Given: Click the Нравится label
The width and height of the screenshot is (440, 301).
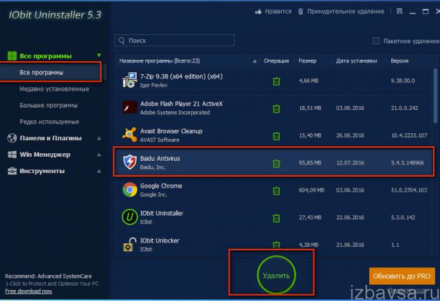Looking at the screenshot, I should (x=278, y=12).
